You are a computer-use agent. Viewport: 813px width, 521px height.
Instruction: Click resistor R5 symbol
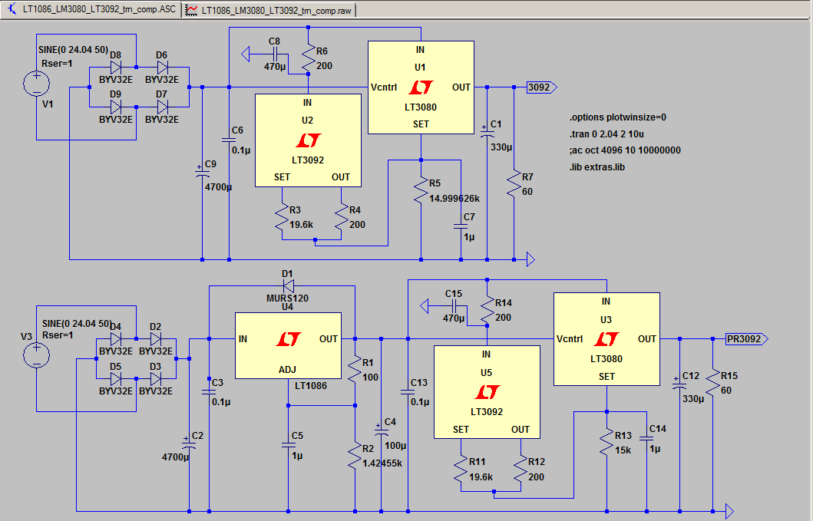tap(421, 190)
